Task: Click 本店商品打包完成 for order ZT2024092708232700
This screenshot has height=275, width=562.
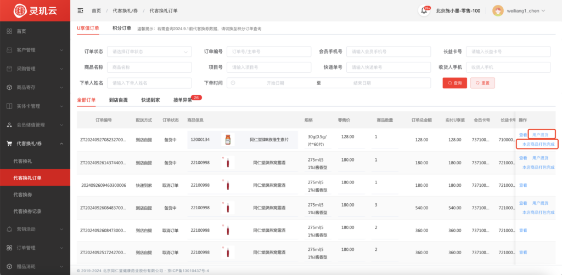Action: pos(538,145)
